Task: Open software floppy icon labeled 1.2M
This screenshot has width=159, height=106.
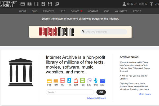Action: (x=82, y=81)
